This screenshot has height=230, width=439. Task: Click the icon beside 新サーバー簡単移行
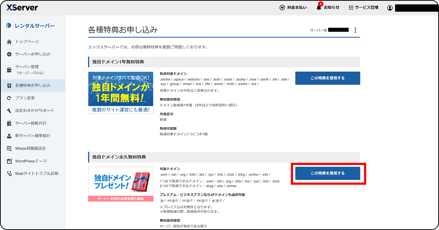click(10, 136)
